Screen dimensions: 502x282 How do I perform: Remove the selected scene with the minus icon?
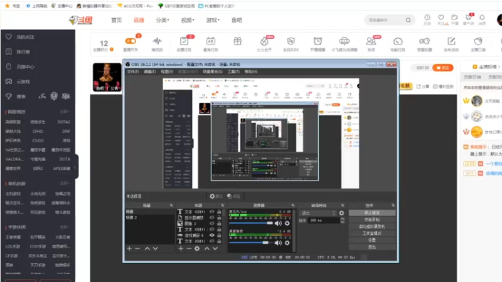tap(137, 248)
